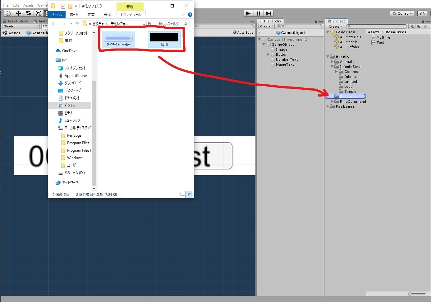Click Explorer up-directory arrow
Viewport: 431px width, 302px height.
pos(77,24)
